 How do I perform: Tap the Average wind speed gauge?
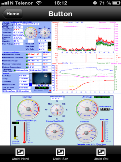tap(87, 109)
